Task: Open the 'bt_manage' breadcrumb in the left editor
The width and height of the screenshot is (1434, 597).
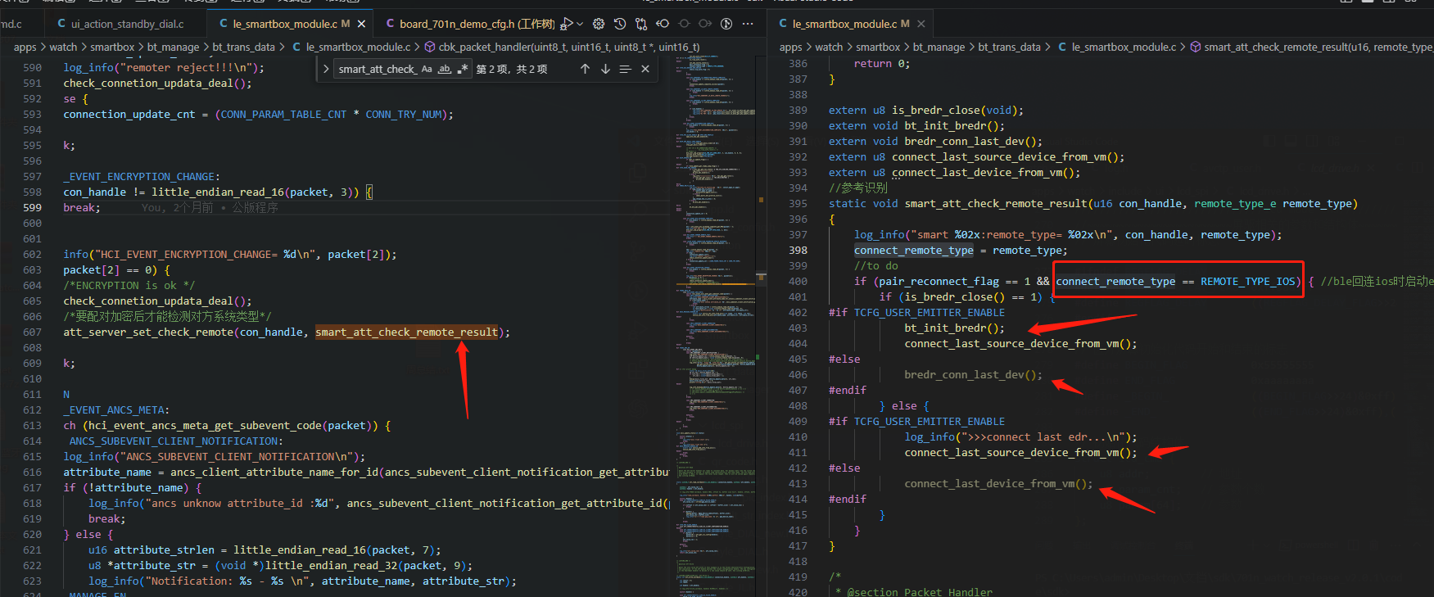Action: coord(173,47)
